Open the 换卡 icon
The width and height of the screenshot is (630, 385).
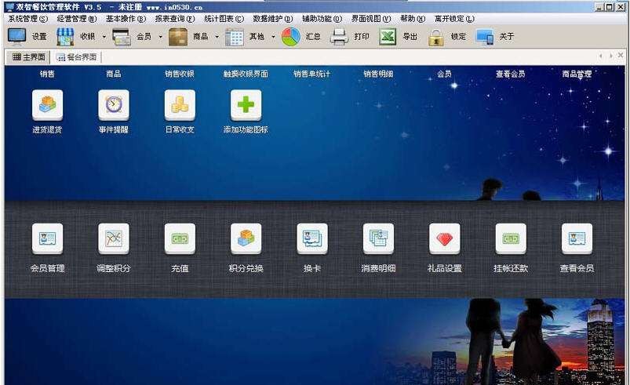(x=312, y=238)
